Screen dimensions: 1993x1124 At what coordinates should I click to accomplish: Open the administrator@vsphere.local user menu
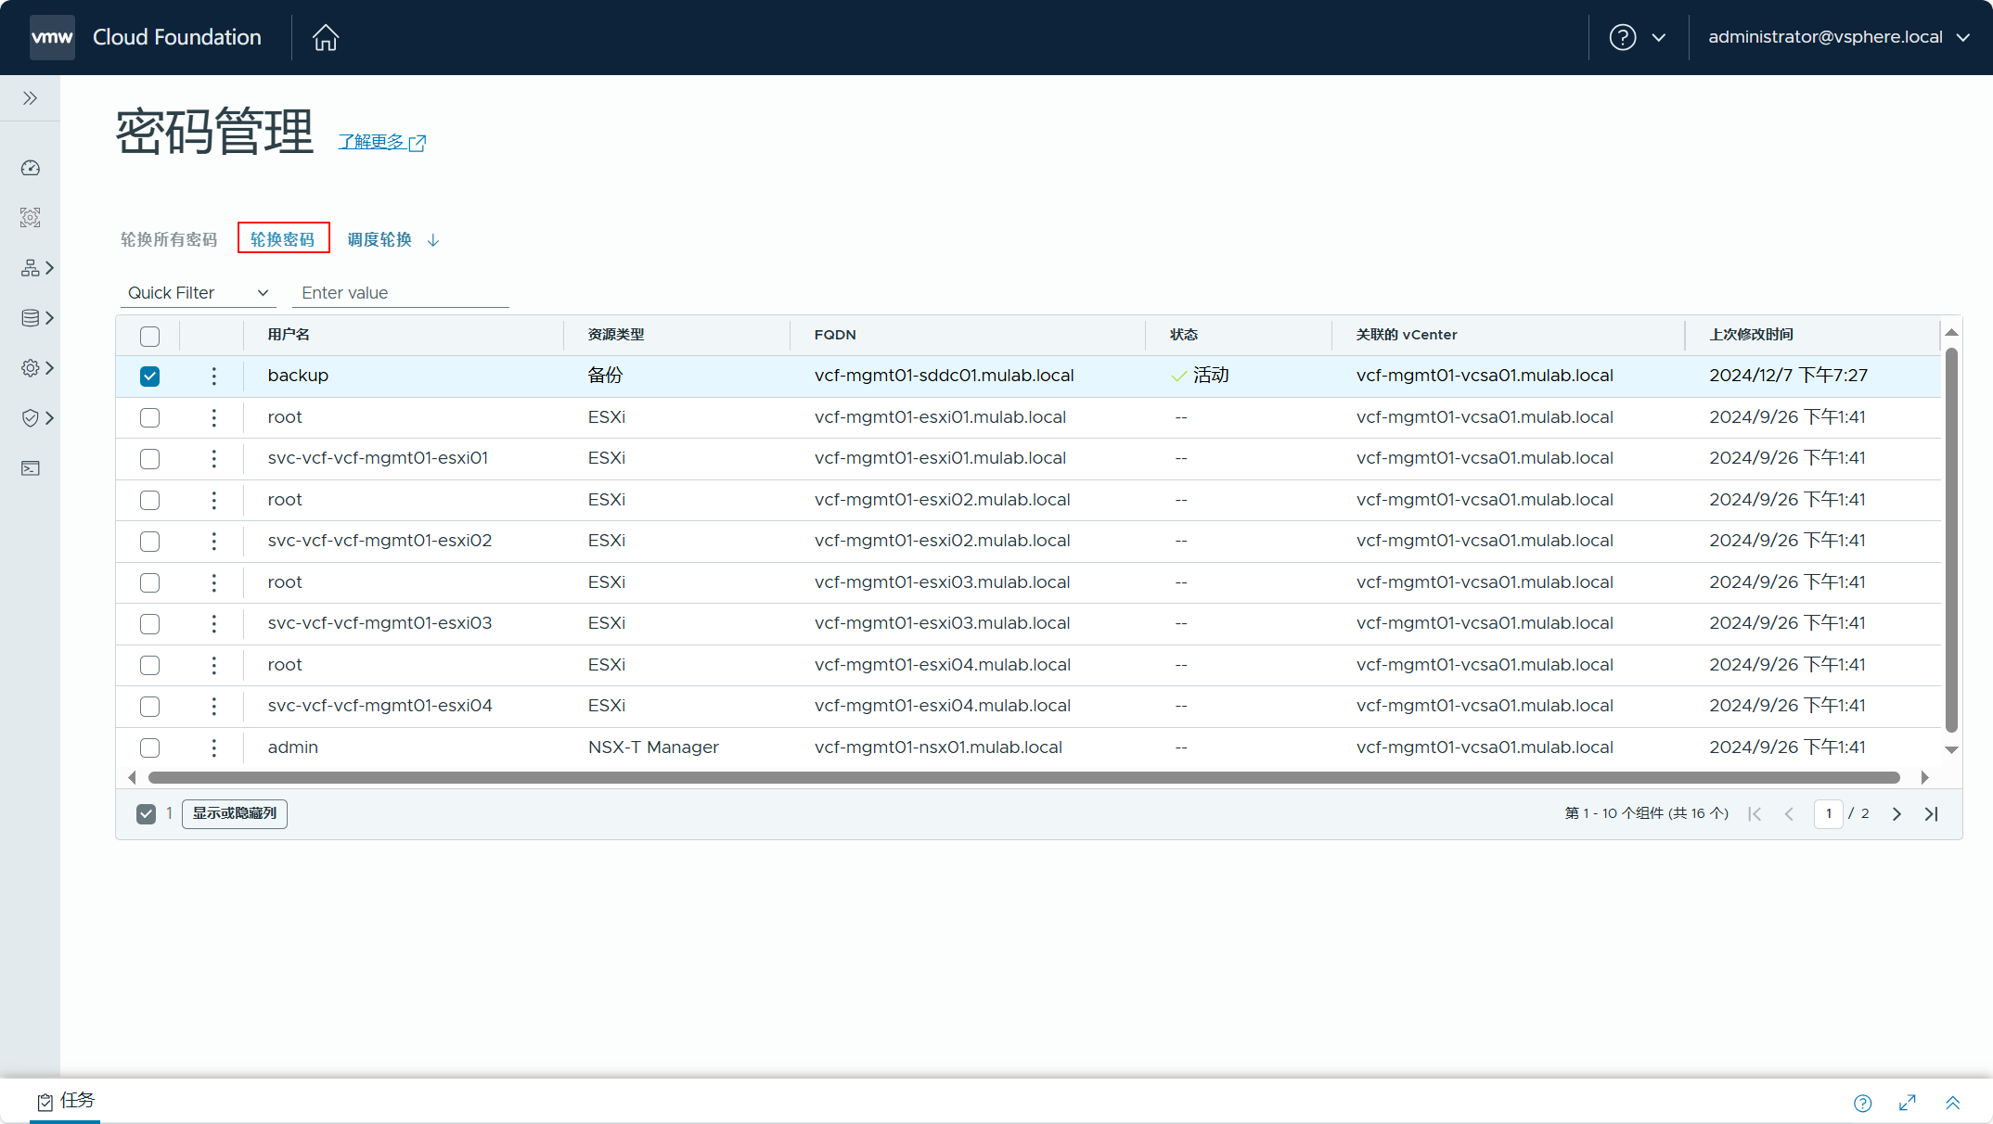point(1839,37)
